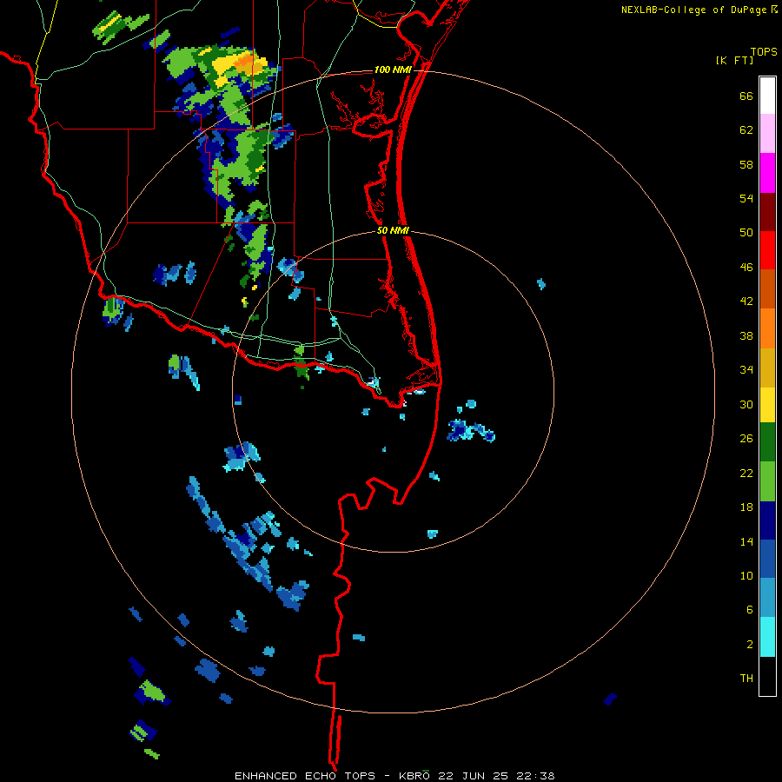Select the ENHANCED ECHO TOPS caption text
Screen dimensions: 782x782
tap(305, 776)
